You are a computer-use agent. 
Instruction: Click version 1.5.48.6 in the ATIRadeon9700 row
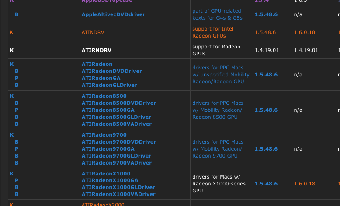click(266, 149)
